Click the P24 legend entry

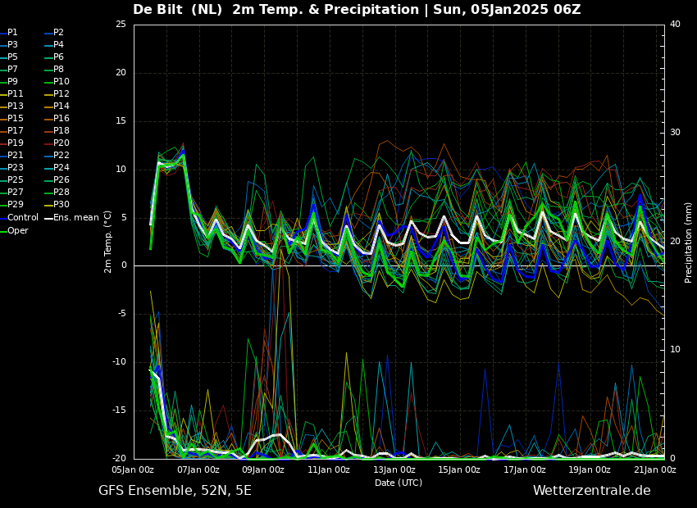(57, 168)
